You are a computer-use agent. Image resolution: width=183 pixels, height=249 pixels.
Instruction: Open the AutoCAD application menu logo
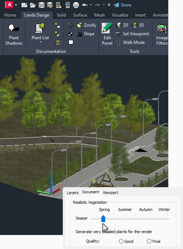pyautogui.click(x=9, y=5)
